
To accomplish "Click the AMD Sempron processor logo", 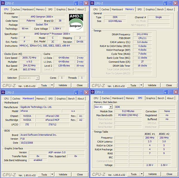I will [76, 23].
